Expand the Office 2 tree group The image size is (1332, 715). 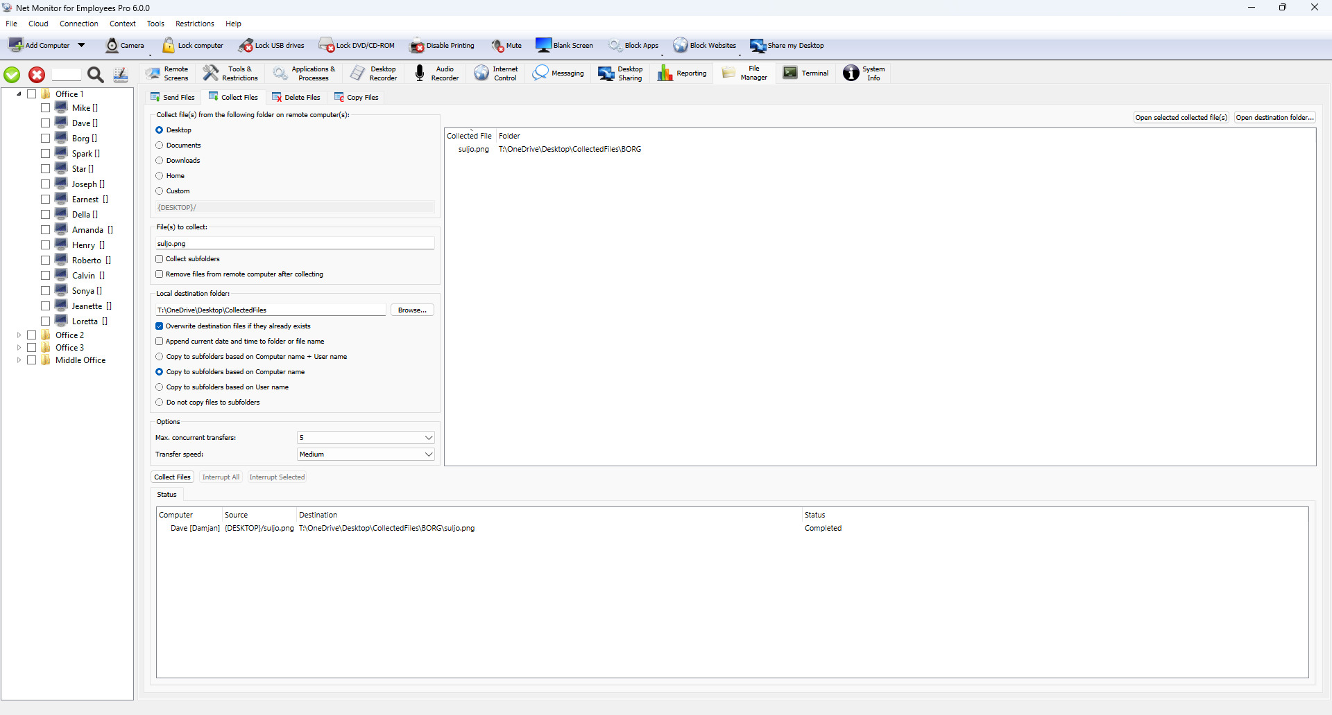click(x=19, y=335)
